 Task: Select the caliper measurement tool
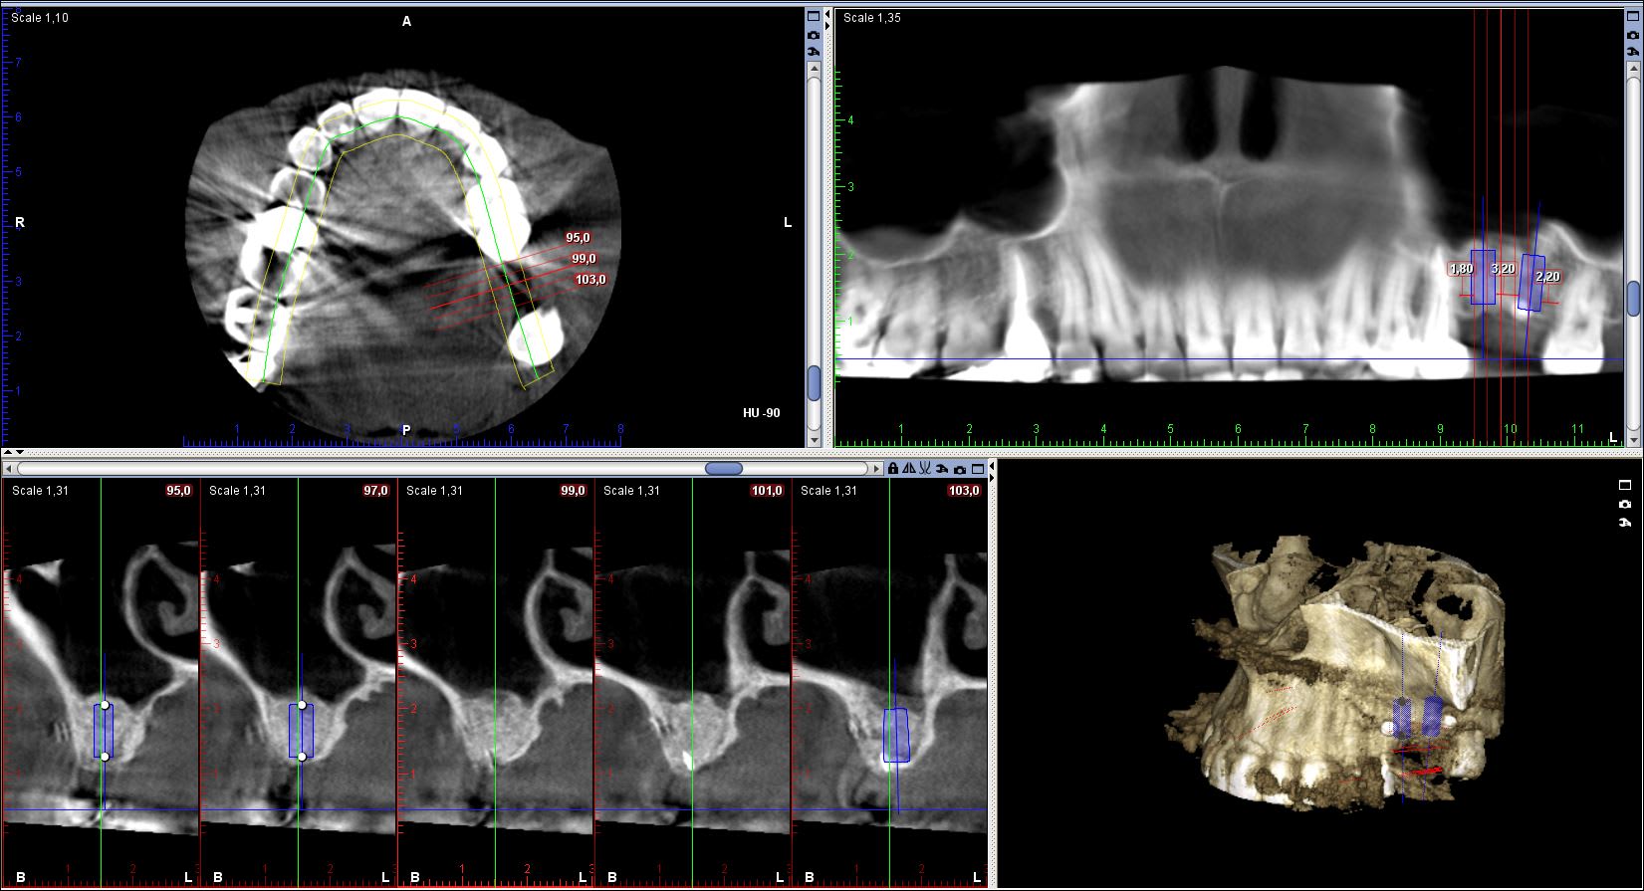click(x=925, y=469)
